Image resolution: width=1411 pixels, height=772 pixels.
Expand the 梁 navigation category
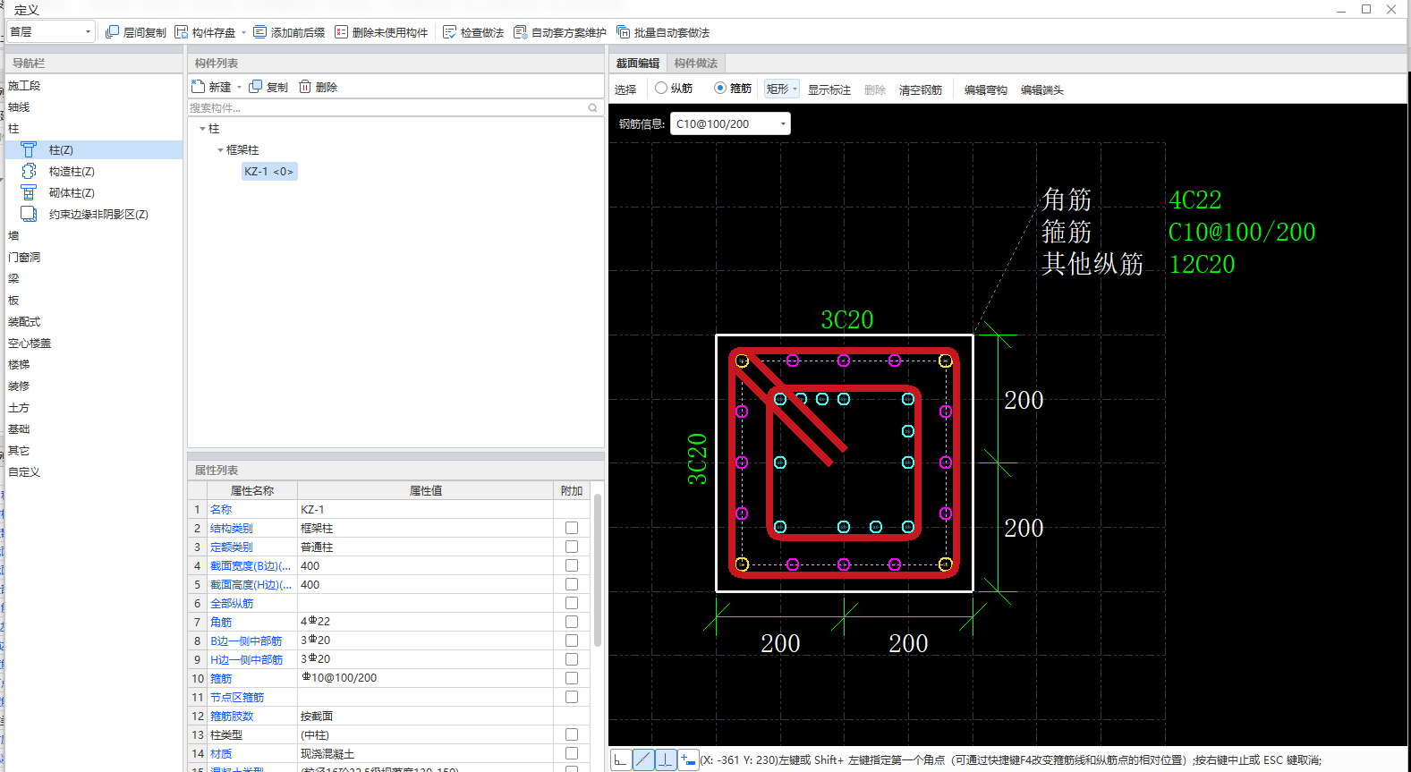pos(13,278)
